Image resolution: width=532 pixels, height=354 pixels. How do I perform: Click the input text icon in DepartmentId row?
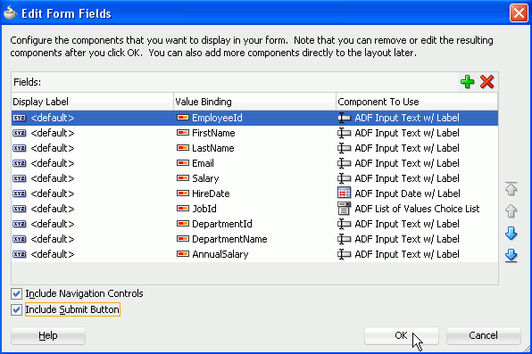coord(344,224)
